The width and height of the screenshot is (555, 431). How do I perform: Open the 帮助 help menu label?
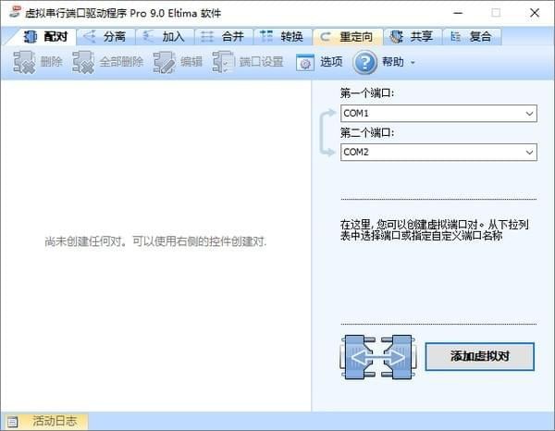(x=392, y=62)
